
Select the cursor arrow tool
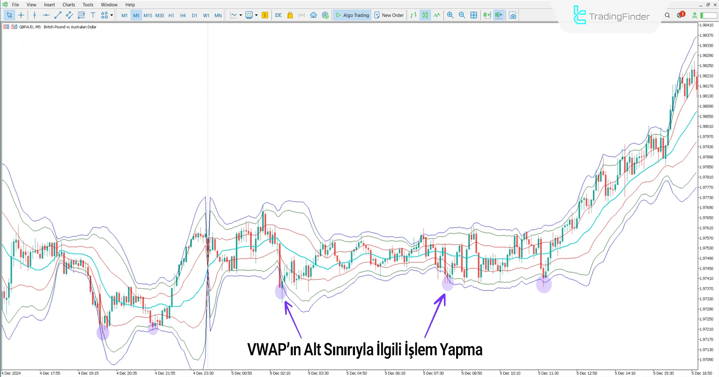coord(9,15)
